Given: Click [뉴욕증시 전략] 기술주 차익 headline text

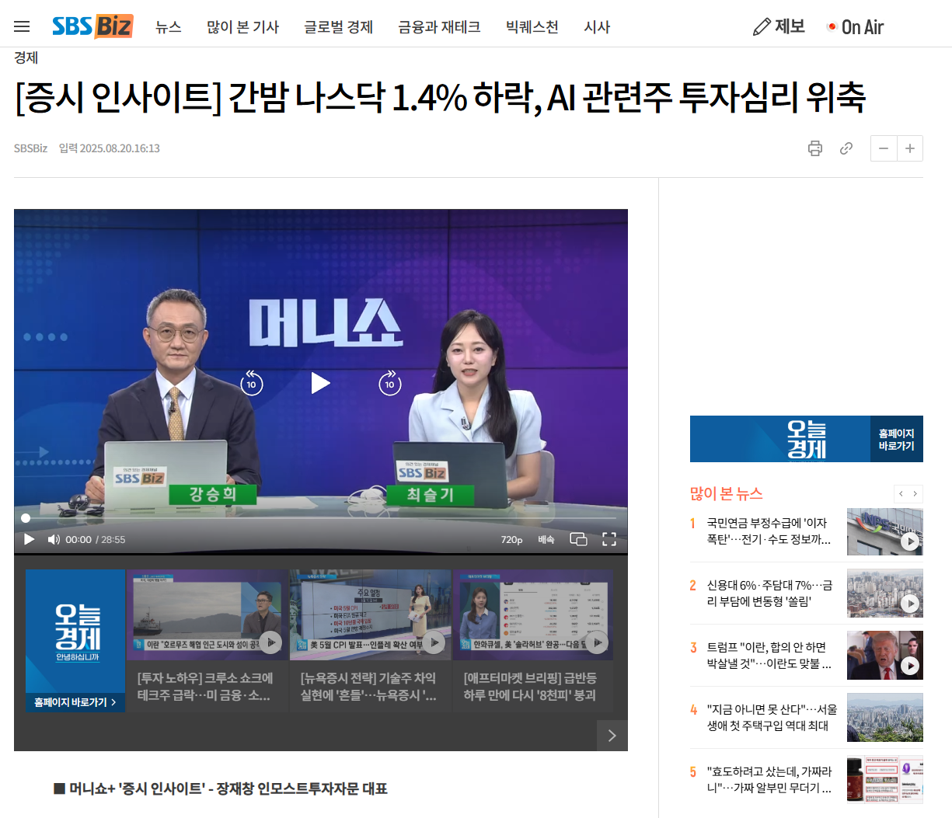Looking at the screenshot, I should (x=368, y=687).
